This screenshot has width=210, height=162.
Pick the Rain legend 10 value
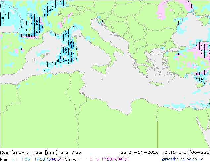[x=37, y=159]
